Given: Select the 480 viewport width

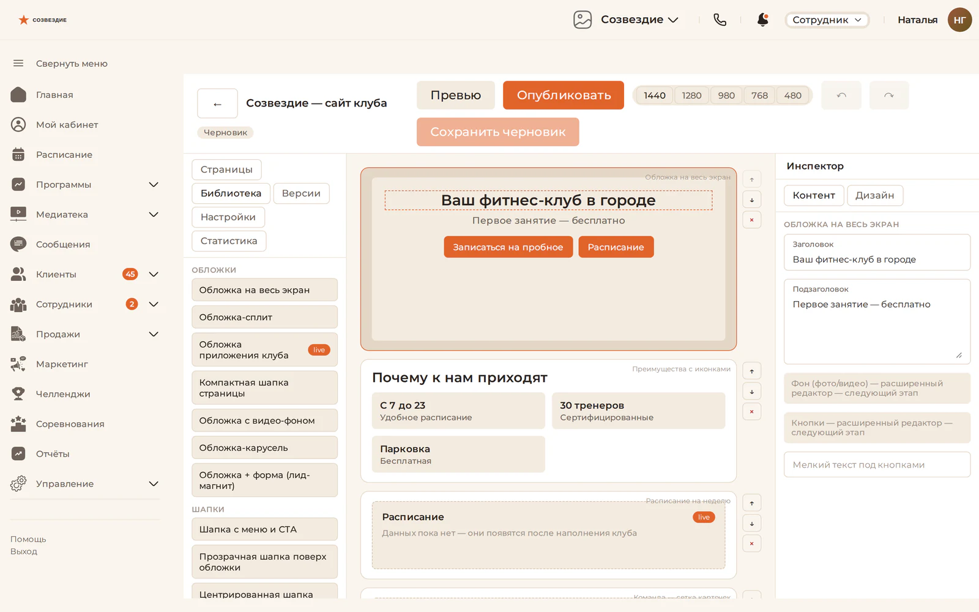Looking at the screenshot, I should pyautogui.click(x=793, y=95).
